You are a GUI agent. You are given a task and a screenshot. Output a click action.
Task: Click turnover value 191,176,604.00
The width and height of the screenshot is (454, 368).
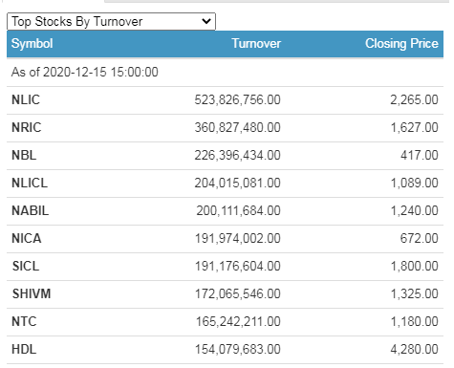[238, 266]
